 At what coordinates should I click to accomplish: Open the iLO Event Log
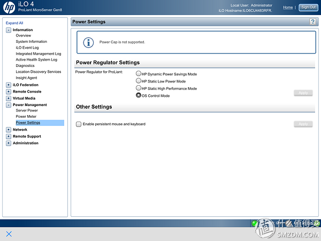(x=27, y=48)
